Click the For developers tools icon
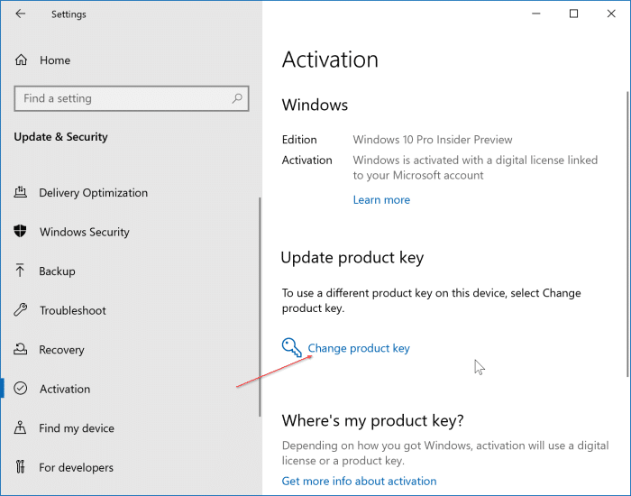The width and height of the screenshot is (631, 496). point(20,466)
